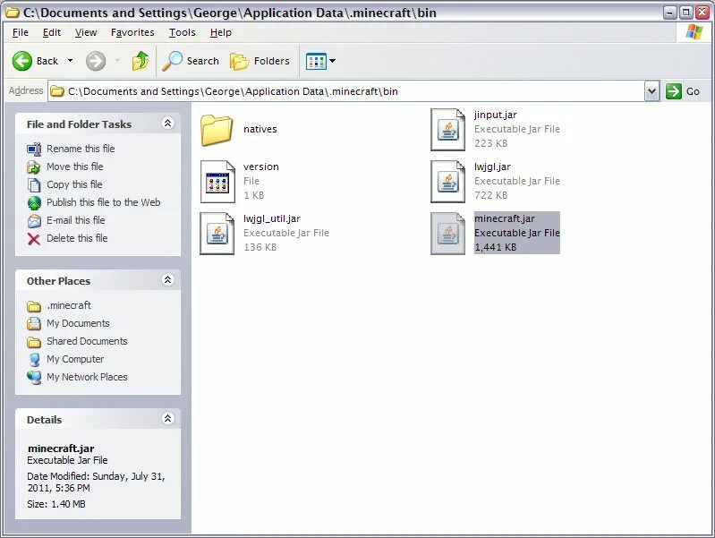The height and width of the screenshot is (538, 715).
Task: Click Publish this file to the Web
Action: click(104, 202)
